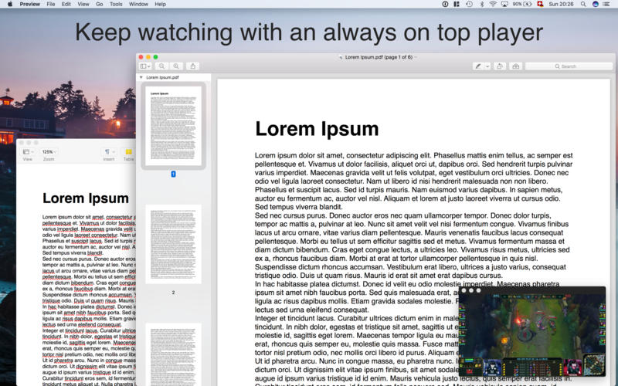Open the Window menu
Image resolution: width=618 pixels, height=386 pixels.
(x=139, y=4)
